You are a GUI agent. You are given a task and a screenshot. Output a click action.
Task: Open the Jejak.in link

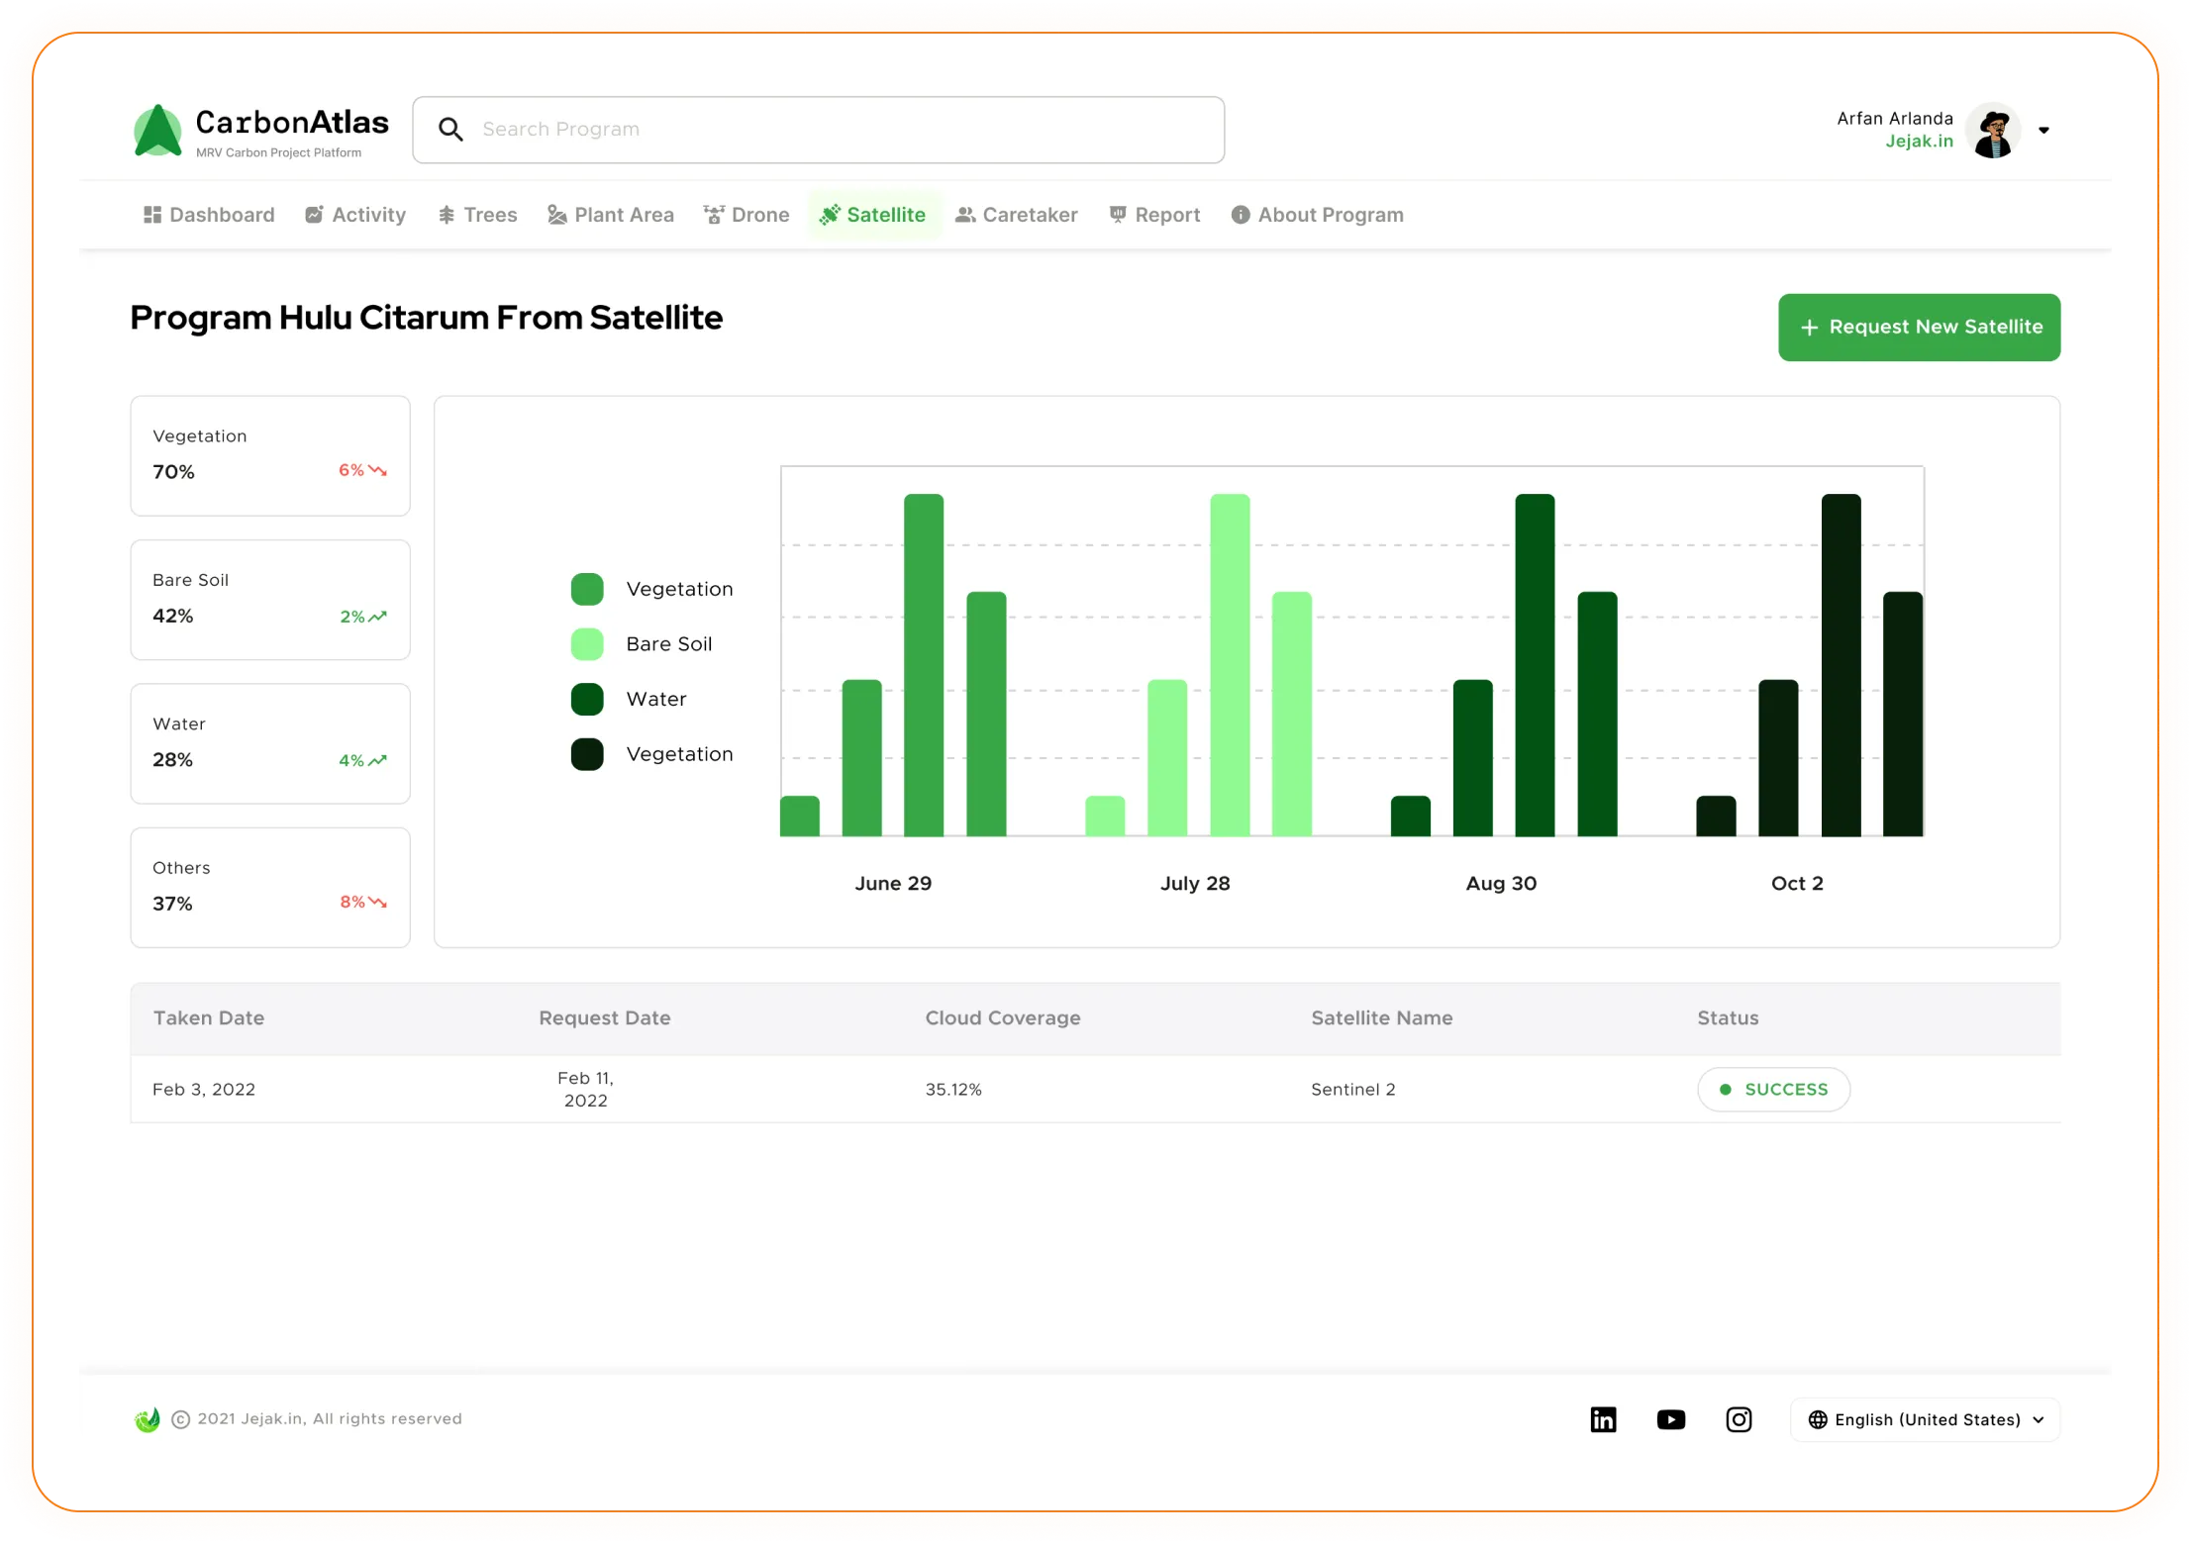pyautogui.click(x=1920, y=142)
